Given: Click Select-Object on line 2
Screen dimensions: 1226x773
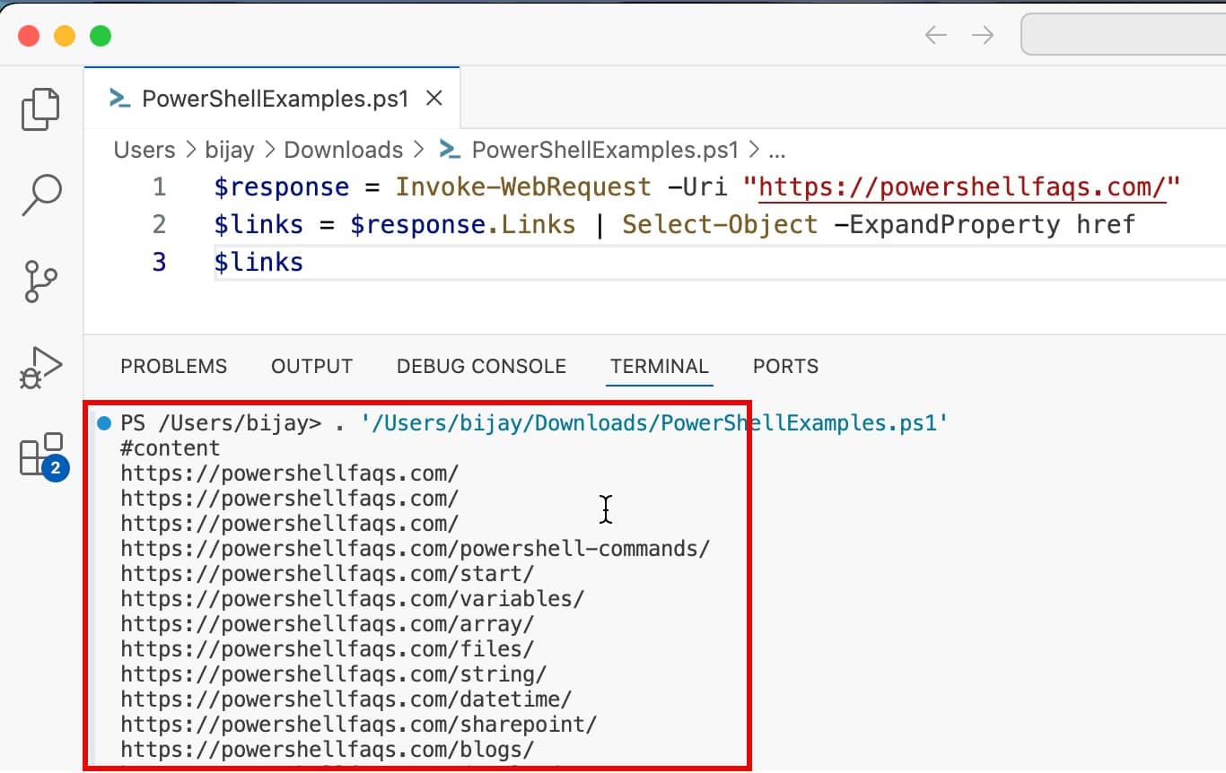Looking at the screenshot, I should click(720, 224).
